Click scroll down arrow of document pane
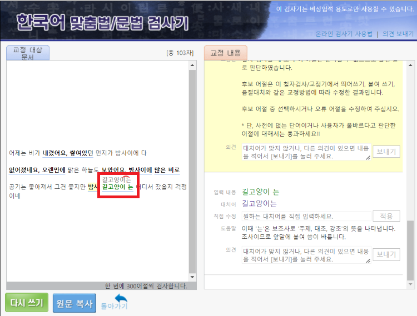The image size is (417, 316). pos(192,277)
